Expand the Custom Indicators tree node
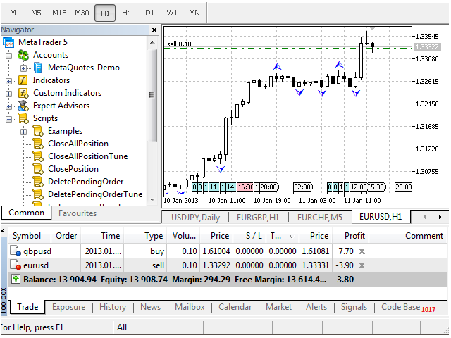Screen dimensions: 451x338 (9, 93)
